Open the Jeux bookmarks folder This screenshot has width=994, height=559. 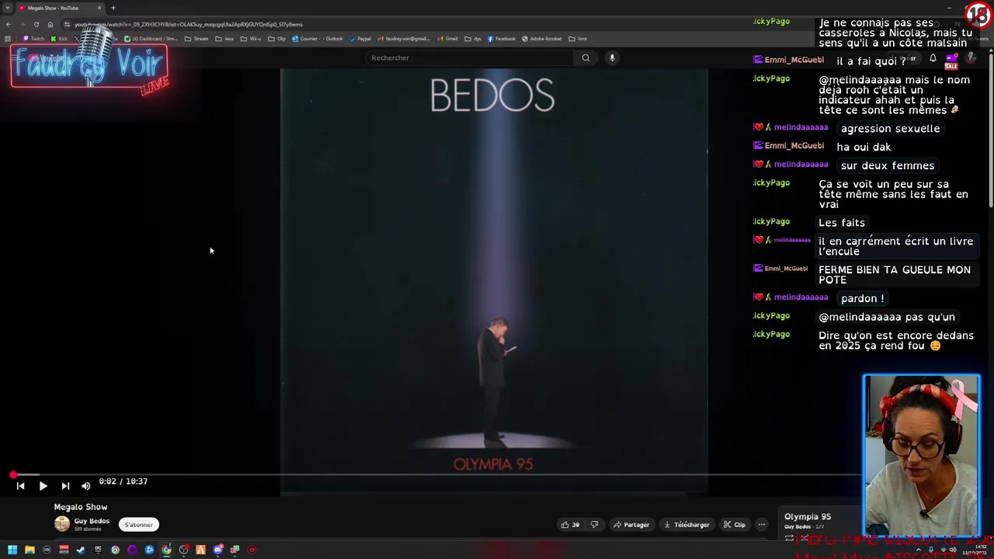click(224, 39)
